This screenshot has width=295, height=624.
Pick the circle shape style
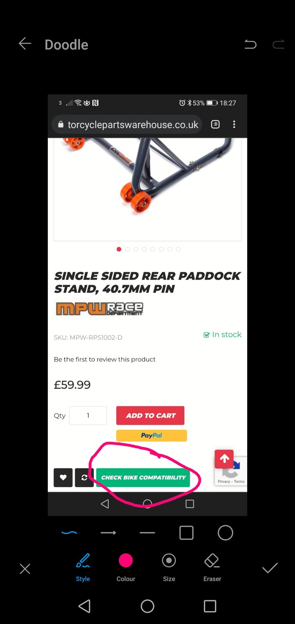pyautogui.click(x=225, y=533)
